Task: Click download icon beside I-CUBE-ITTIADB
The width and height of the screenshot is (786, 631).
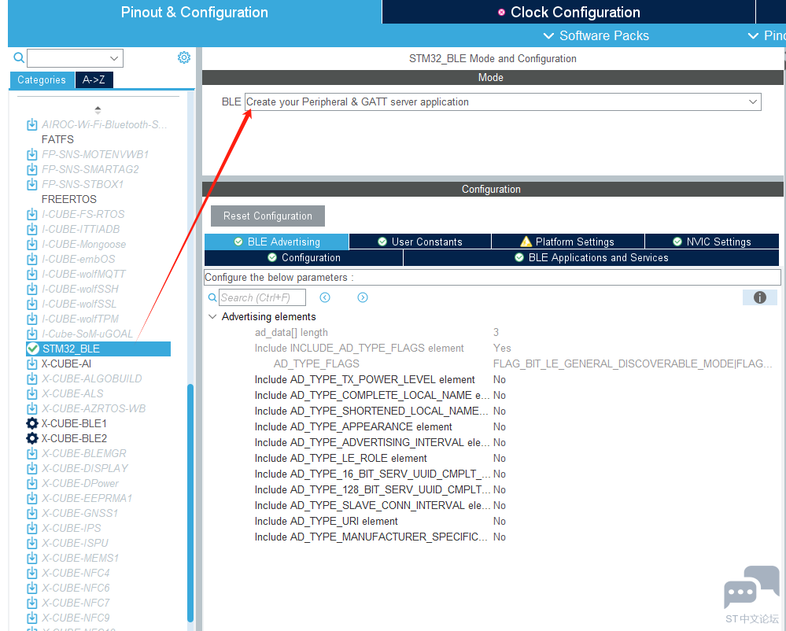Action: tap(32, 230)
